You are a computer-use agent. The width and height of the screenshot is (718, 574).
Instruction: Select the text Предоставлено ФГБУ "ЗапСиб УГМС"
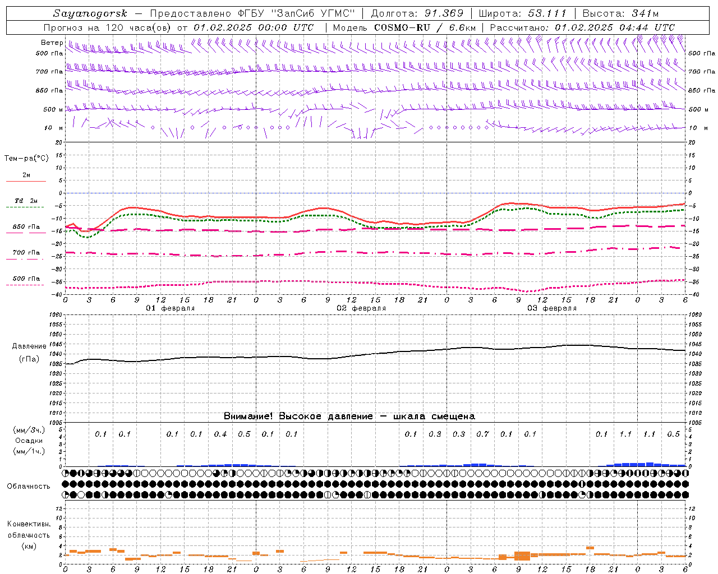252,13
